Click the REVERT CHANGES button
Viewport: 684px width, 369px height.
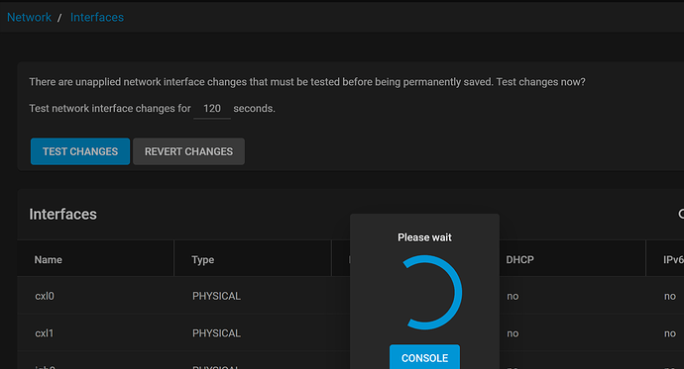189,151
